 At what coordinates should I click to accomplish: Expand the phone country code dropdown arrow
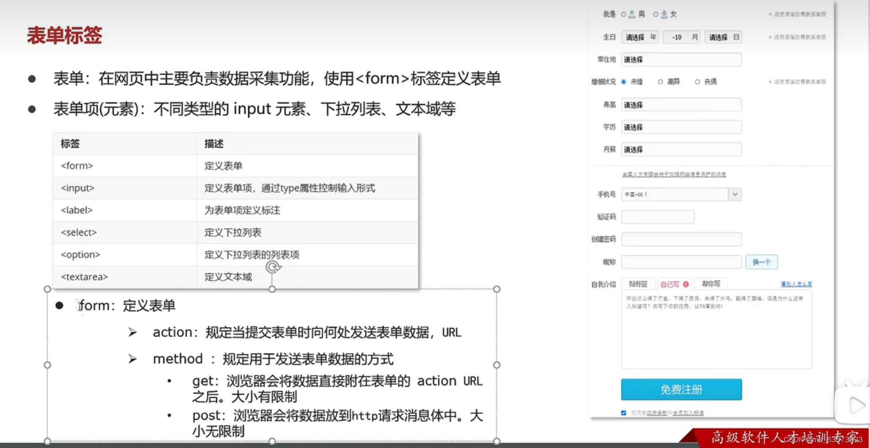click(735, 194)
